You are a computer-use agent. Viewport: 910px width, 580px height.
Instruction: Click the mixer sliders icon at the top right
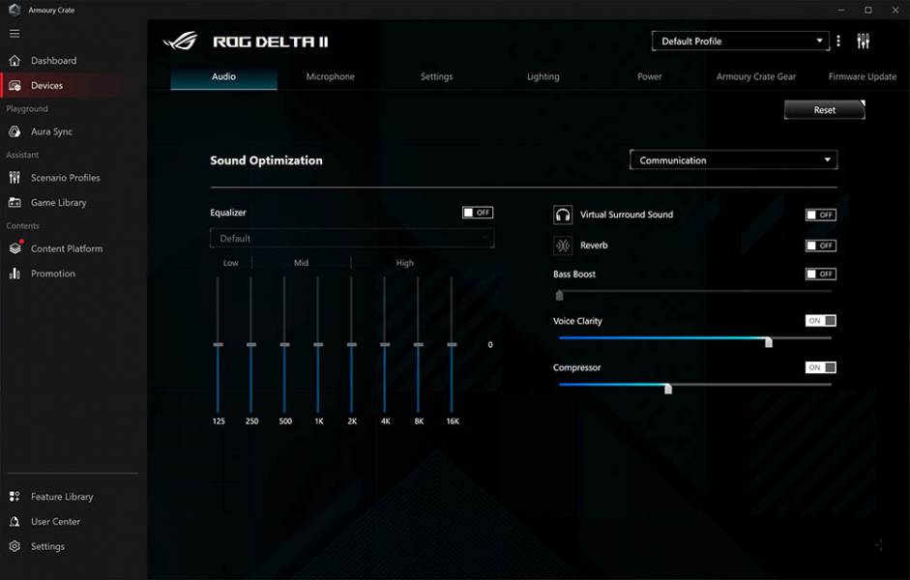pyautogui.click(x=863, y=41)
